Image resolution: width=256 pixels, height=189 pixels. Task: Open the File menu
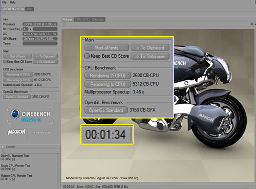pyautogui.click(x=4, y=3)
